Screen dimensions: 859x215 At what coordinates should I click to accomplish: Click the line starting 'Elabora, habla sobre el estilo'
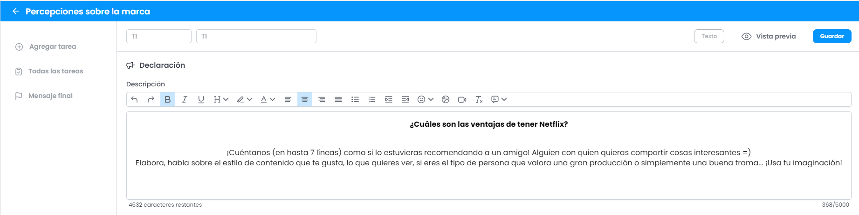[488, 163]
